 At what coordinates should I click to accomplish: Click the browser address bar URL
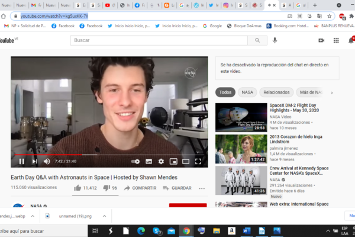click(x=54, y=16)
